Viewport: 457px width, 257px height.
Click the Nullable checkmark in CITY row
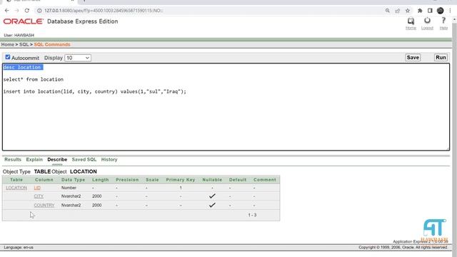pyautogui.click(x=212, y=196)
